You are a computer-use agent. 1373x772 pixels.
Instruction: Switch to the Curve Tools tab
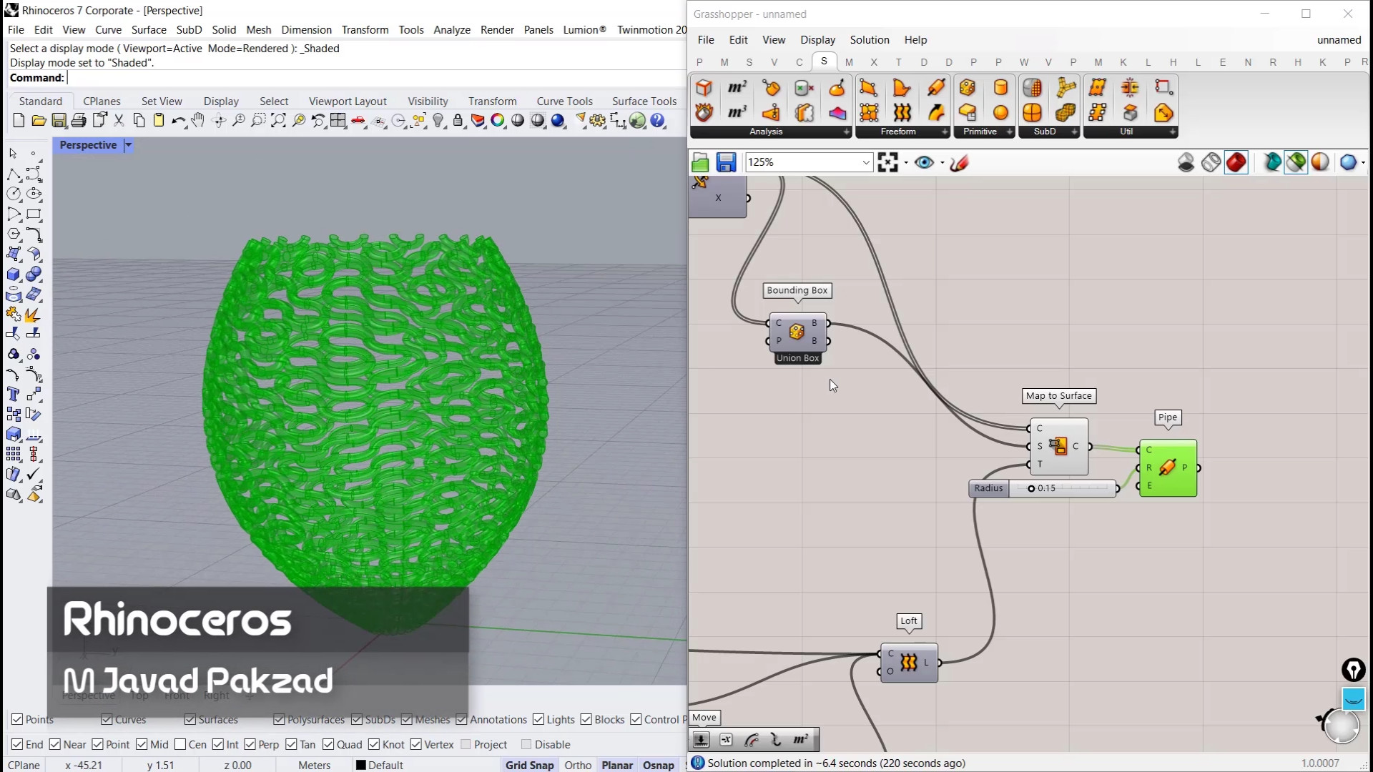564,101
